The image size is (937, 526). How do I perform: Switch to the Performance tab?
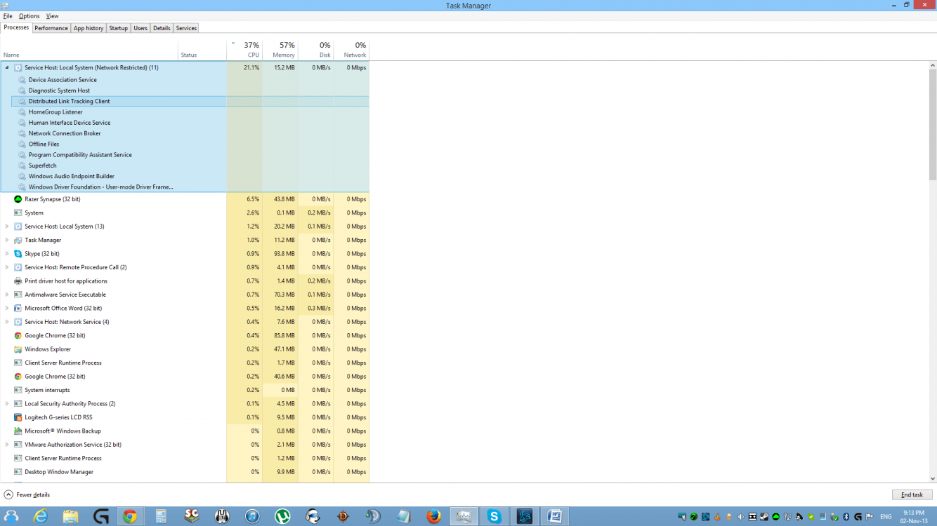click(x=51, y=28)
